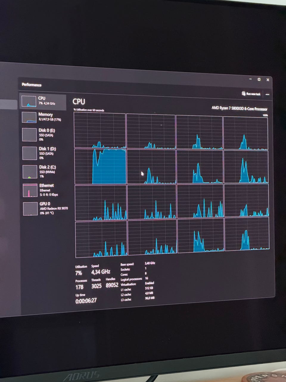The height and width of the screenshot is (382, 286).
Task: Click the bottom-left logical processor graph
Action: [101, 239]
